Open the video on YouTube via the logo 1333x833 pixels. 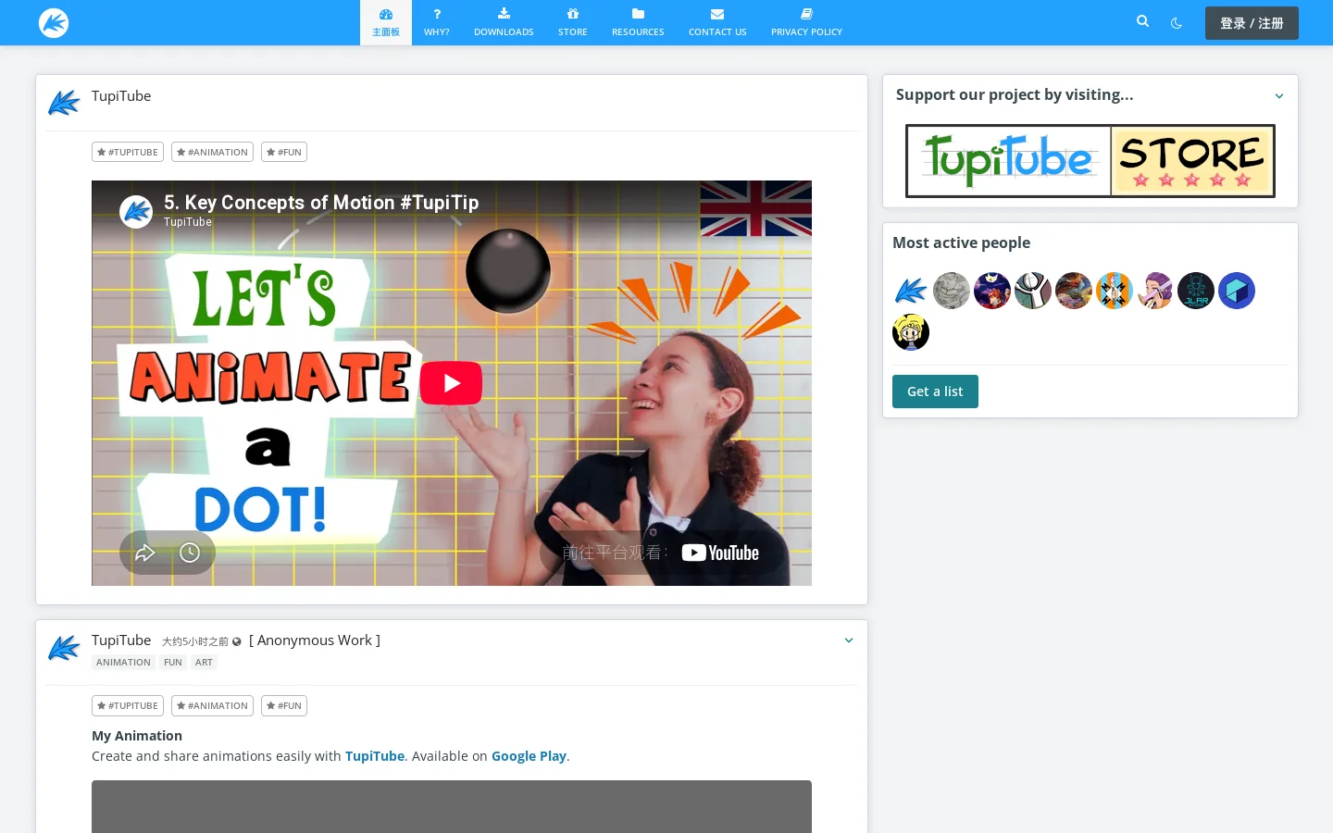(x=720, y=553)
